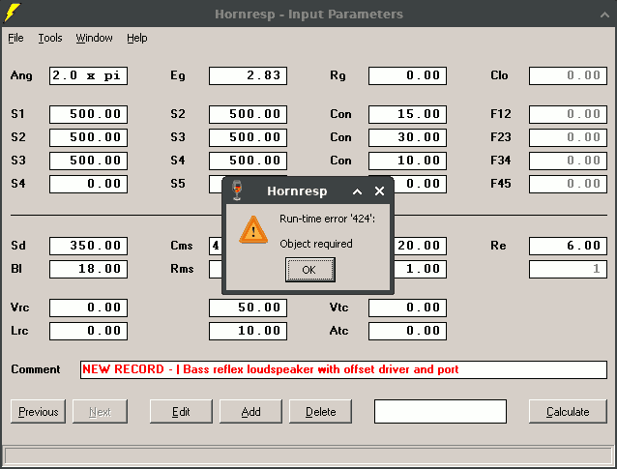Image resolution: width=617 pixels, height=469 pixels.
Task: Click the Atc field
Action: pyautogui.click(x=408, y=331)
